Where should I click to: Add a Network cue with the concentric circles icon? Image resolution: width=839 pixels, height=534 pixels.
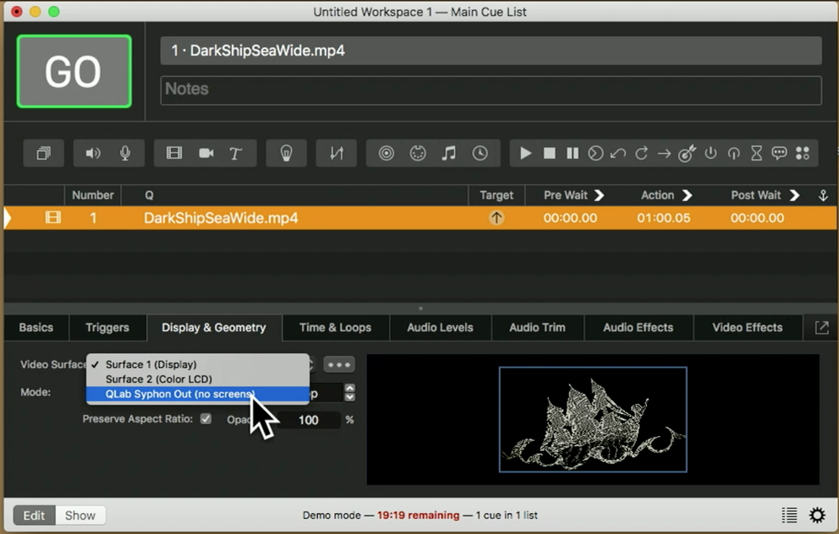(x=386, y=153)
